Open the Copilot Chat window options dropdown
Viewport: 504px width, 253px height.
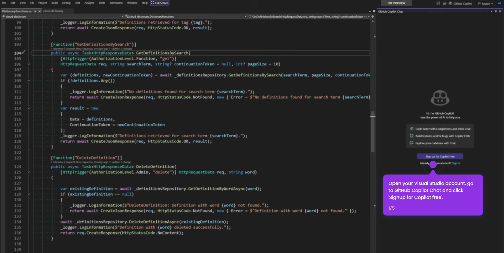coord(491,11)
